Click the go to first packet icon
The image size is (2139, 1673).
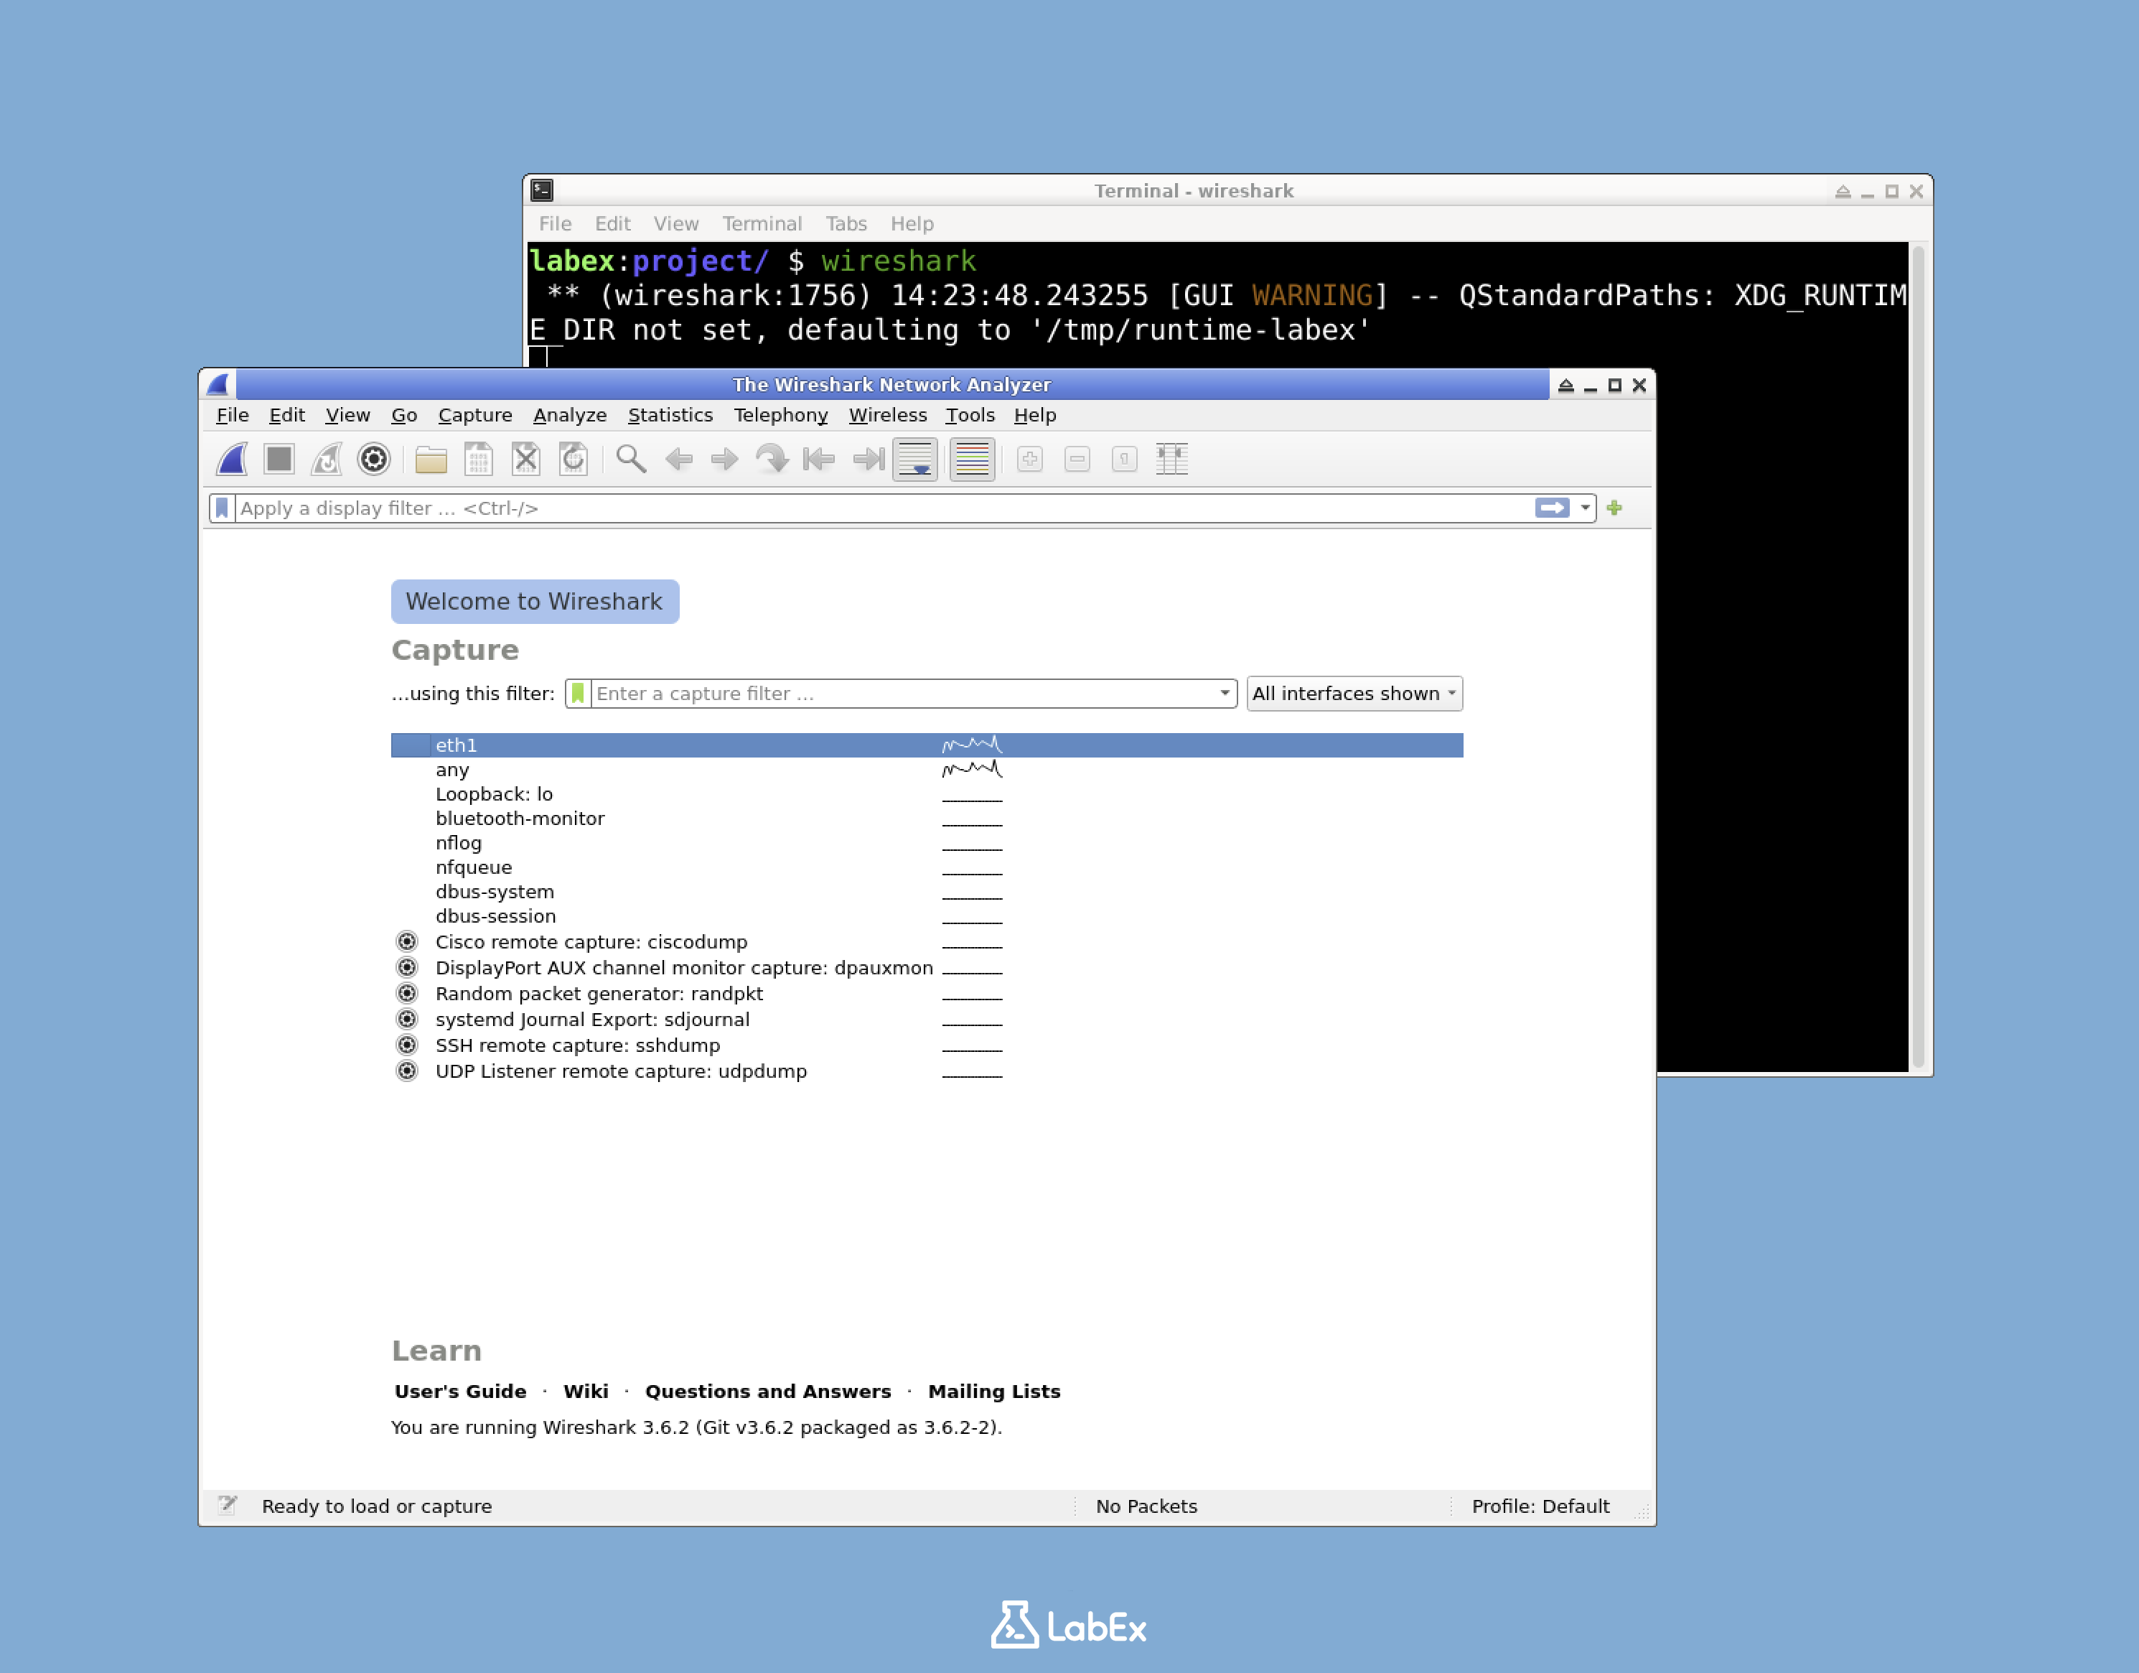coord(819,458)
